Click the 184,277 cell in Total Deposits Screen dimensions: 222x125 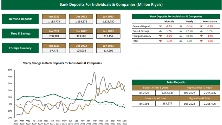click(x=167, y=104)
